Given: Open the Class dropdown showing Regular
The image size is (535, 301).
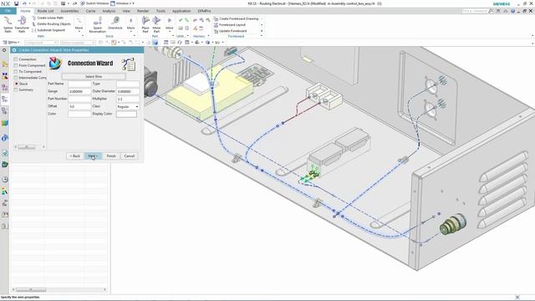Looking at the screenshot, I should [x=128, y=107].
